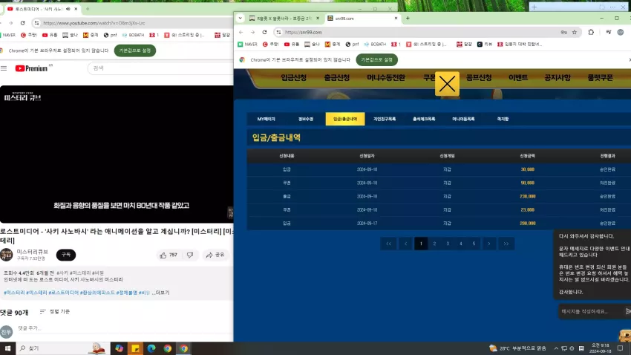
Task: Subscribe with the 구독 button
Action: (x=66, y=255)
